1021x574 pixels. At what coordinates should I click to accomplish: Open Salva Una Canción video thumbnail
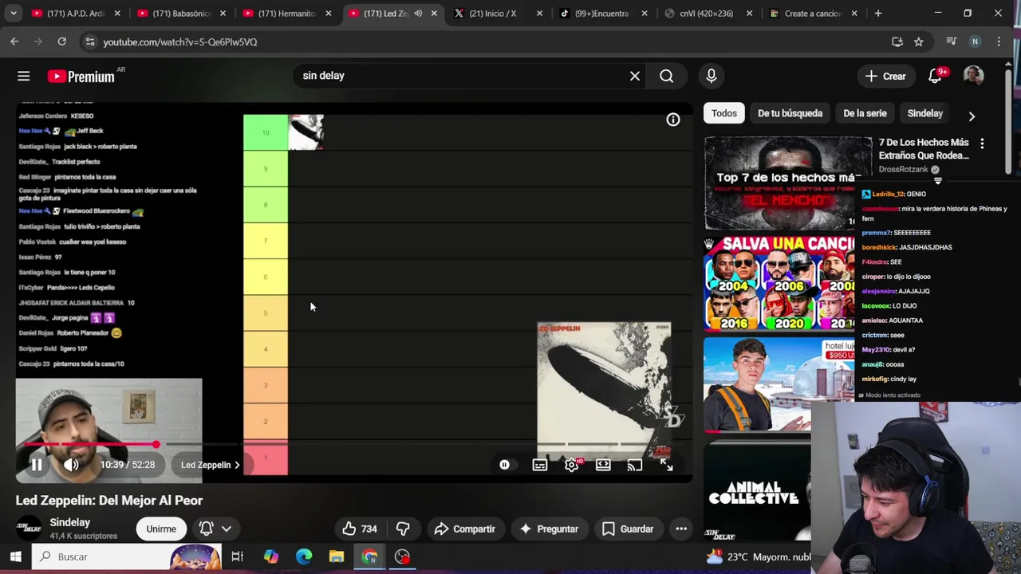pos(779,283)
